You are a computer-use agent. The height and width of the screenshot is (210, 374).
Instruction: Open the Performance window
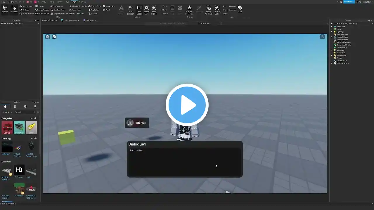pos(57,6)
